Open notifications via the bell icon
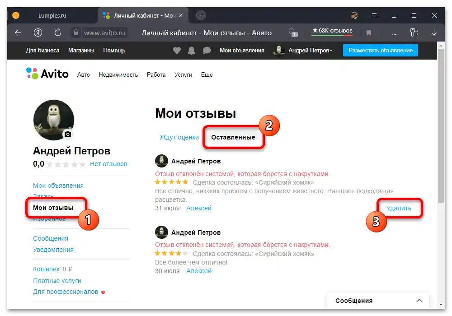The width and height of the screenshot is (452, 316). click(x=191, y=51)
